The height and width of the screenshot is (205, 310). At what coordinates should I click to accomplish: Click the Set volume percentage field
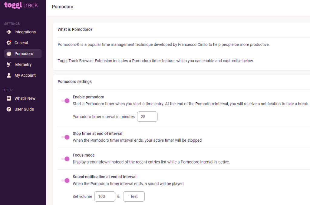(x=105, y=197)
